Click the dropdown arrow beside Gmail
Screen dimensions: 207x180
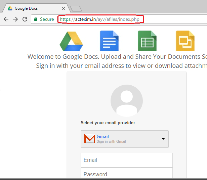163,139
